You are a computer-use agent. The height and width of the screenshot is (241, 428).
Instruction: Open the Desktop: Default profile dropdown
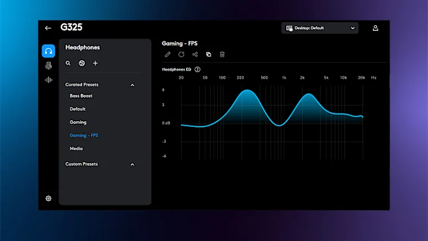tap(320, 28)
